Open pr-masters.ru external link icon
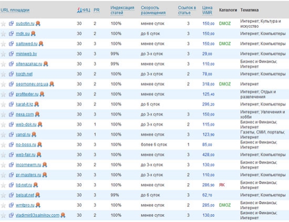This screenshot has height=222, width=289. tap(11, 175)
